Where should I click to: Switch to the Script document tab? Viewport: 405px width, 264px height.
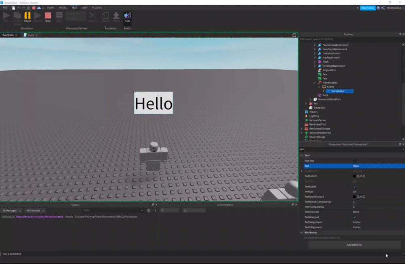[31, 35]
